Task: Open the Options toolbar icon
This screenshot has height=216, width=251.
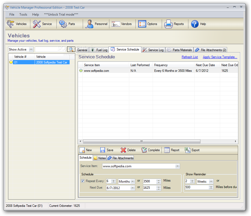Action: pyautogui.click(x=142, y=24)
